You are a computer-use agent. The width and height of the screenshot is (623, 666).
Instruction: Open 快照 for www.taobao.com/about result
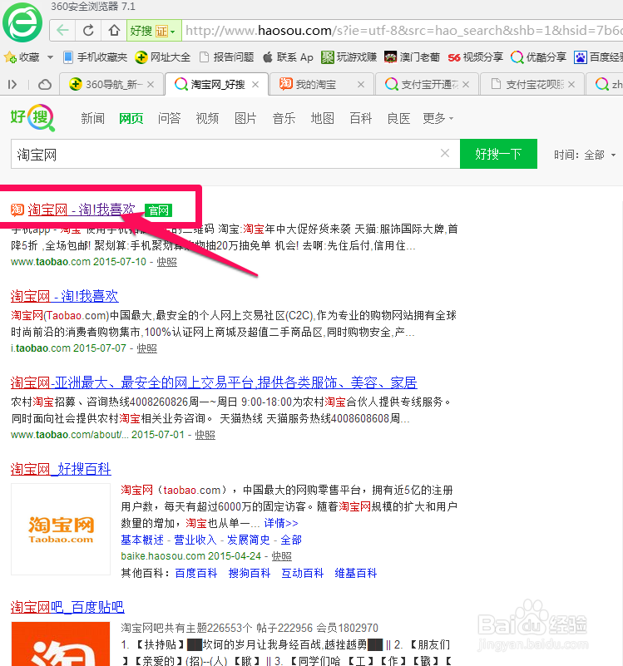(205, 436)
